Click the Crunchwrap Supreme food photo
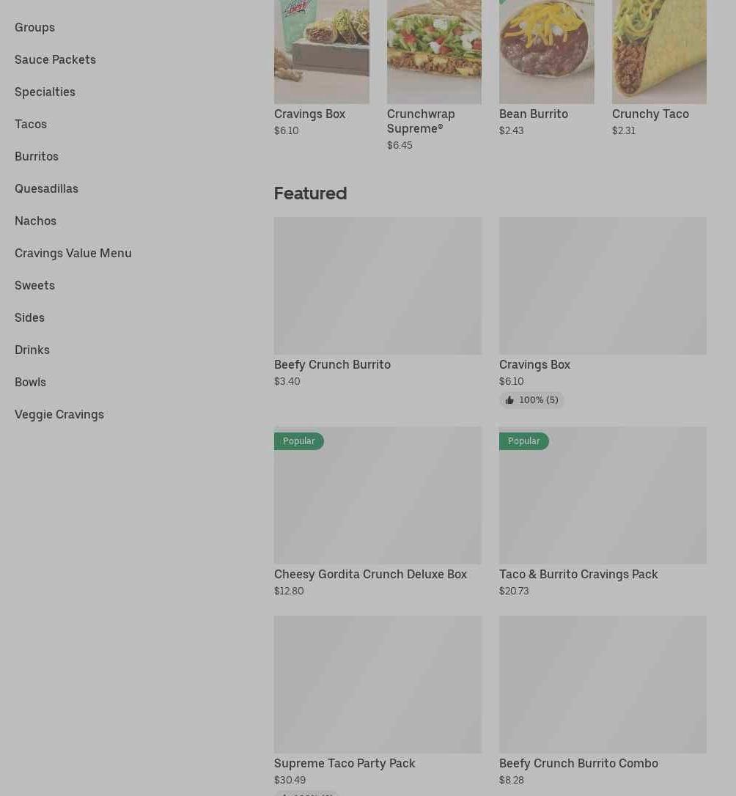Viewport: 736px width, 796px height. pos(434,52)
